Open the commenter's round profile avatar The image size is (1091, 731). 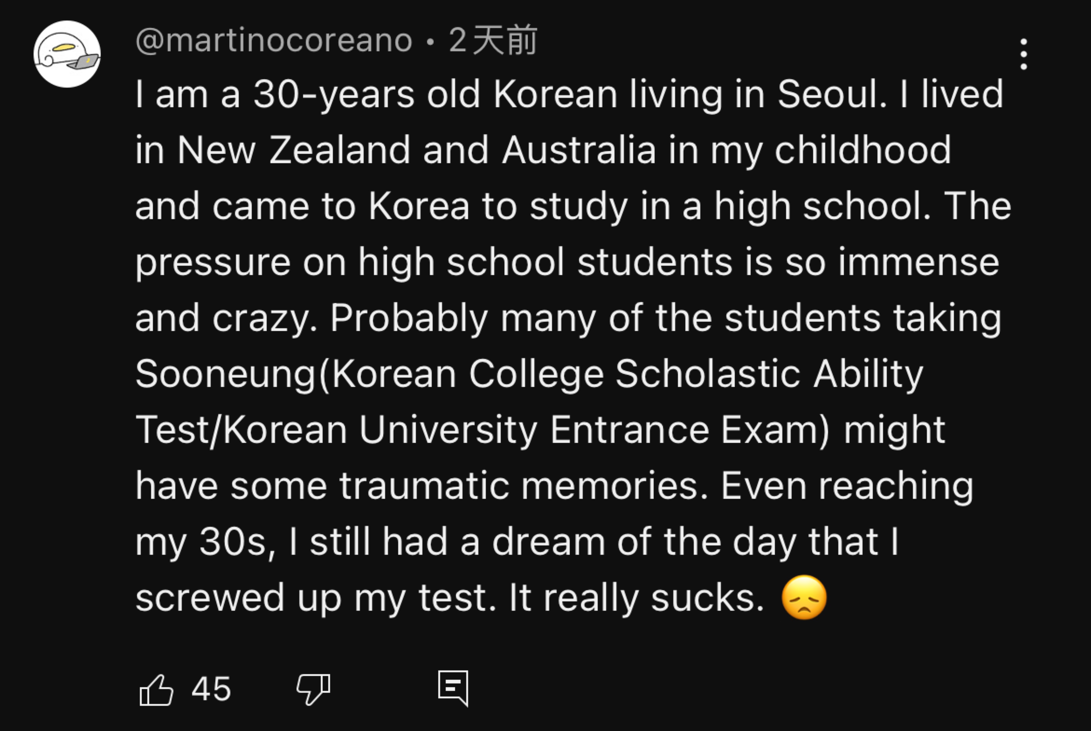point(67,54)
